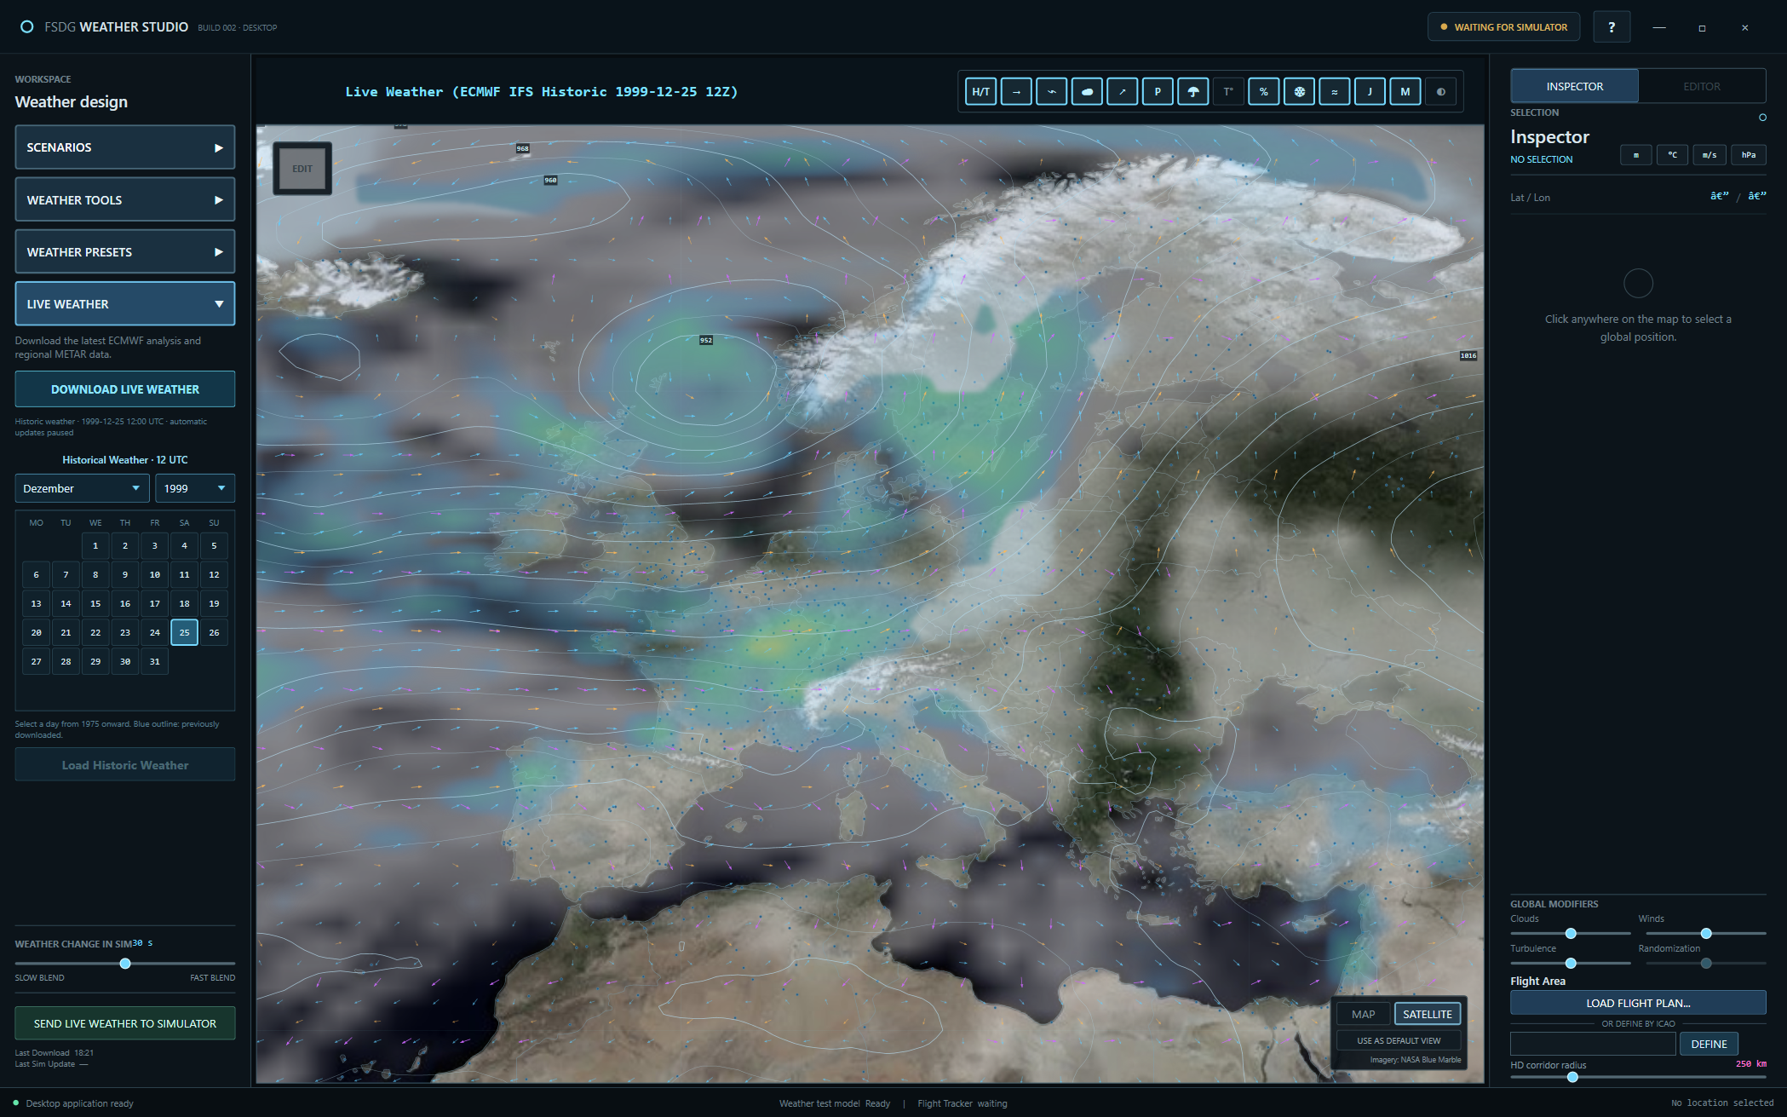Toggle the M layer button
Viewport: 1787px width, 1117px height.
[x=1405, y=92]
